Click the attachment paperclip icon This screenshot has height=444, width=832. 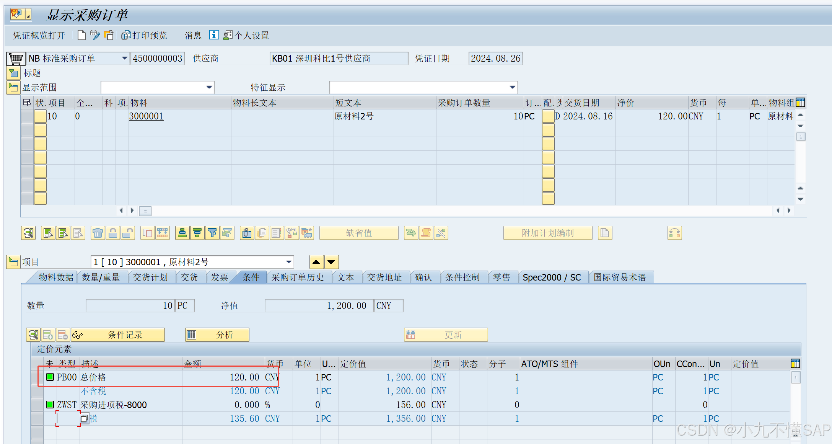[247, 233]
